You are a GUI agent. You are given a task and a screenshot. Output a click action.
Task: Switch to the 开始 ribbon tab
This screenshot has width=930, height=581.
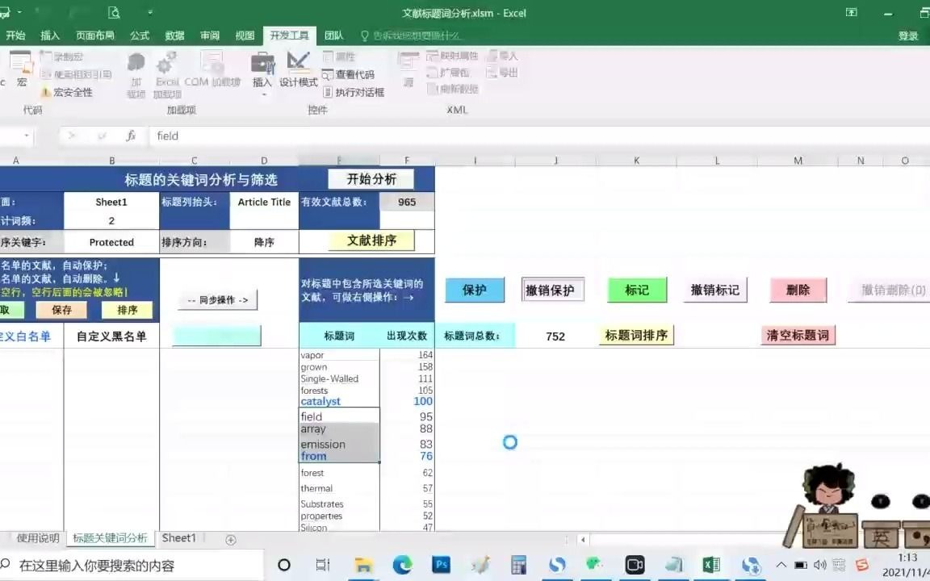[15, 35]
